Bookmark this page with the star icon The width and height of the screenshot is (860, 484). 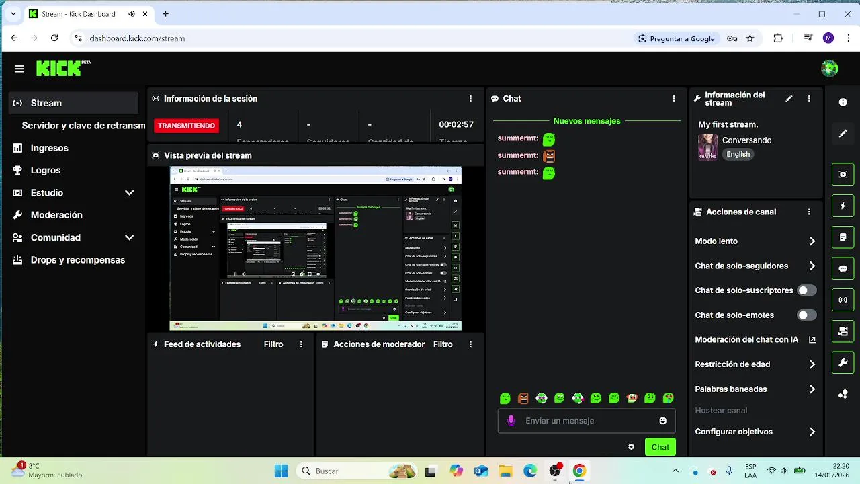click(750, 38)
